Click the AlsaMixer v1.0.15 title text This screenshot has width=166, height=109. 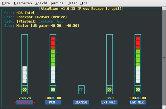pyautogui.click(x=81, y=9)
